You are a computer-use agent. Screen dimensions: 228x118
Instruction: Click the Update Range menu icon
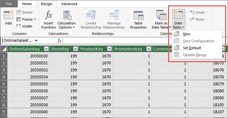(x=176, y=55)
